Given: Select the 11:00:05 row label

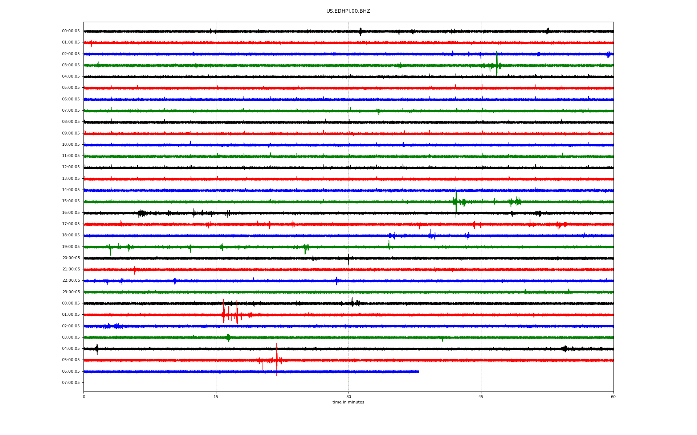Looking at the screenshot, I should (x=71, y=156).
